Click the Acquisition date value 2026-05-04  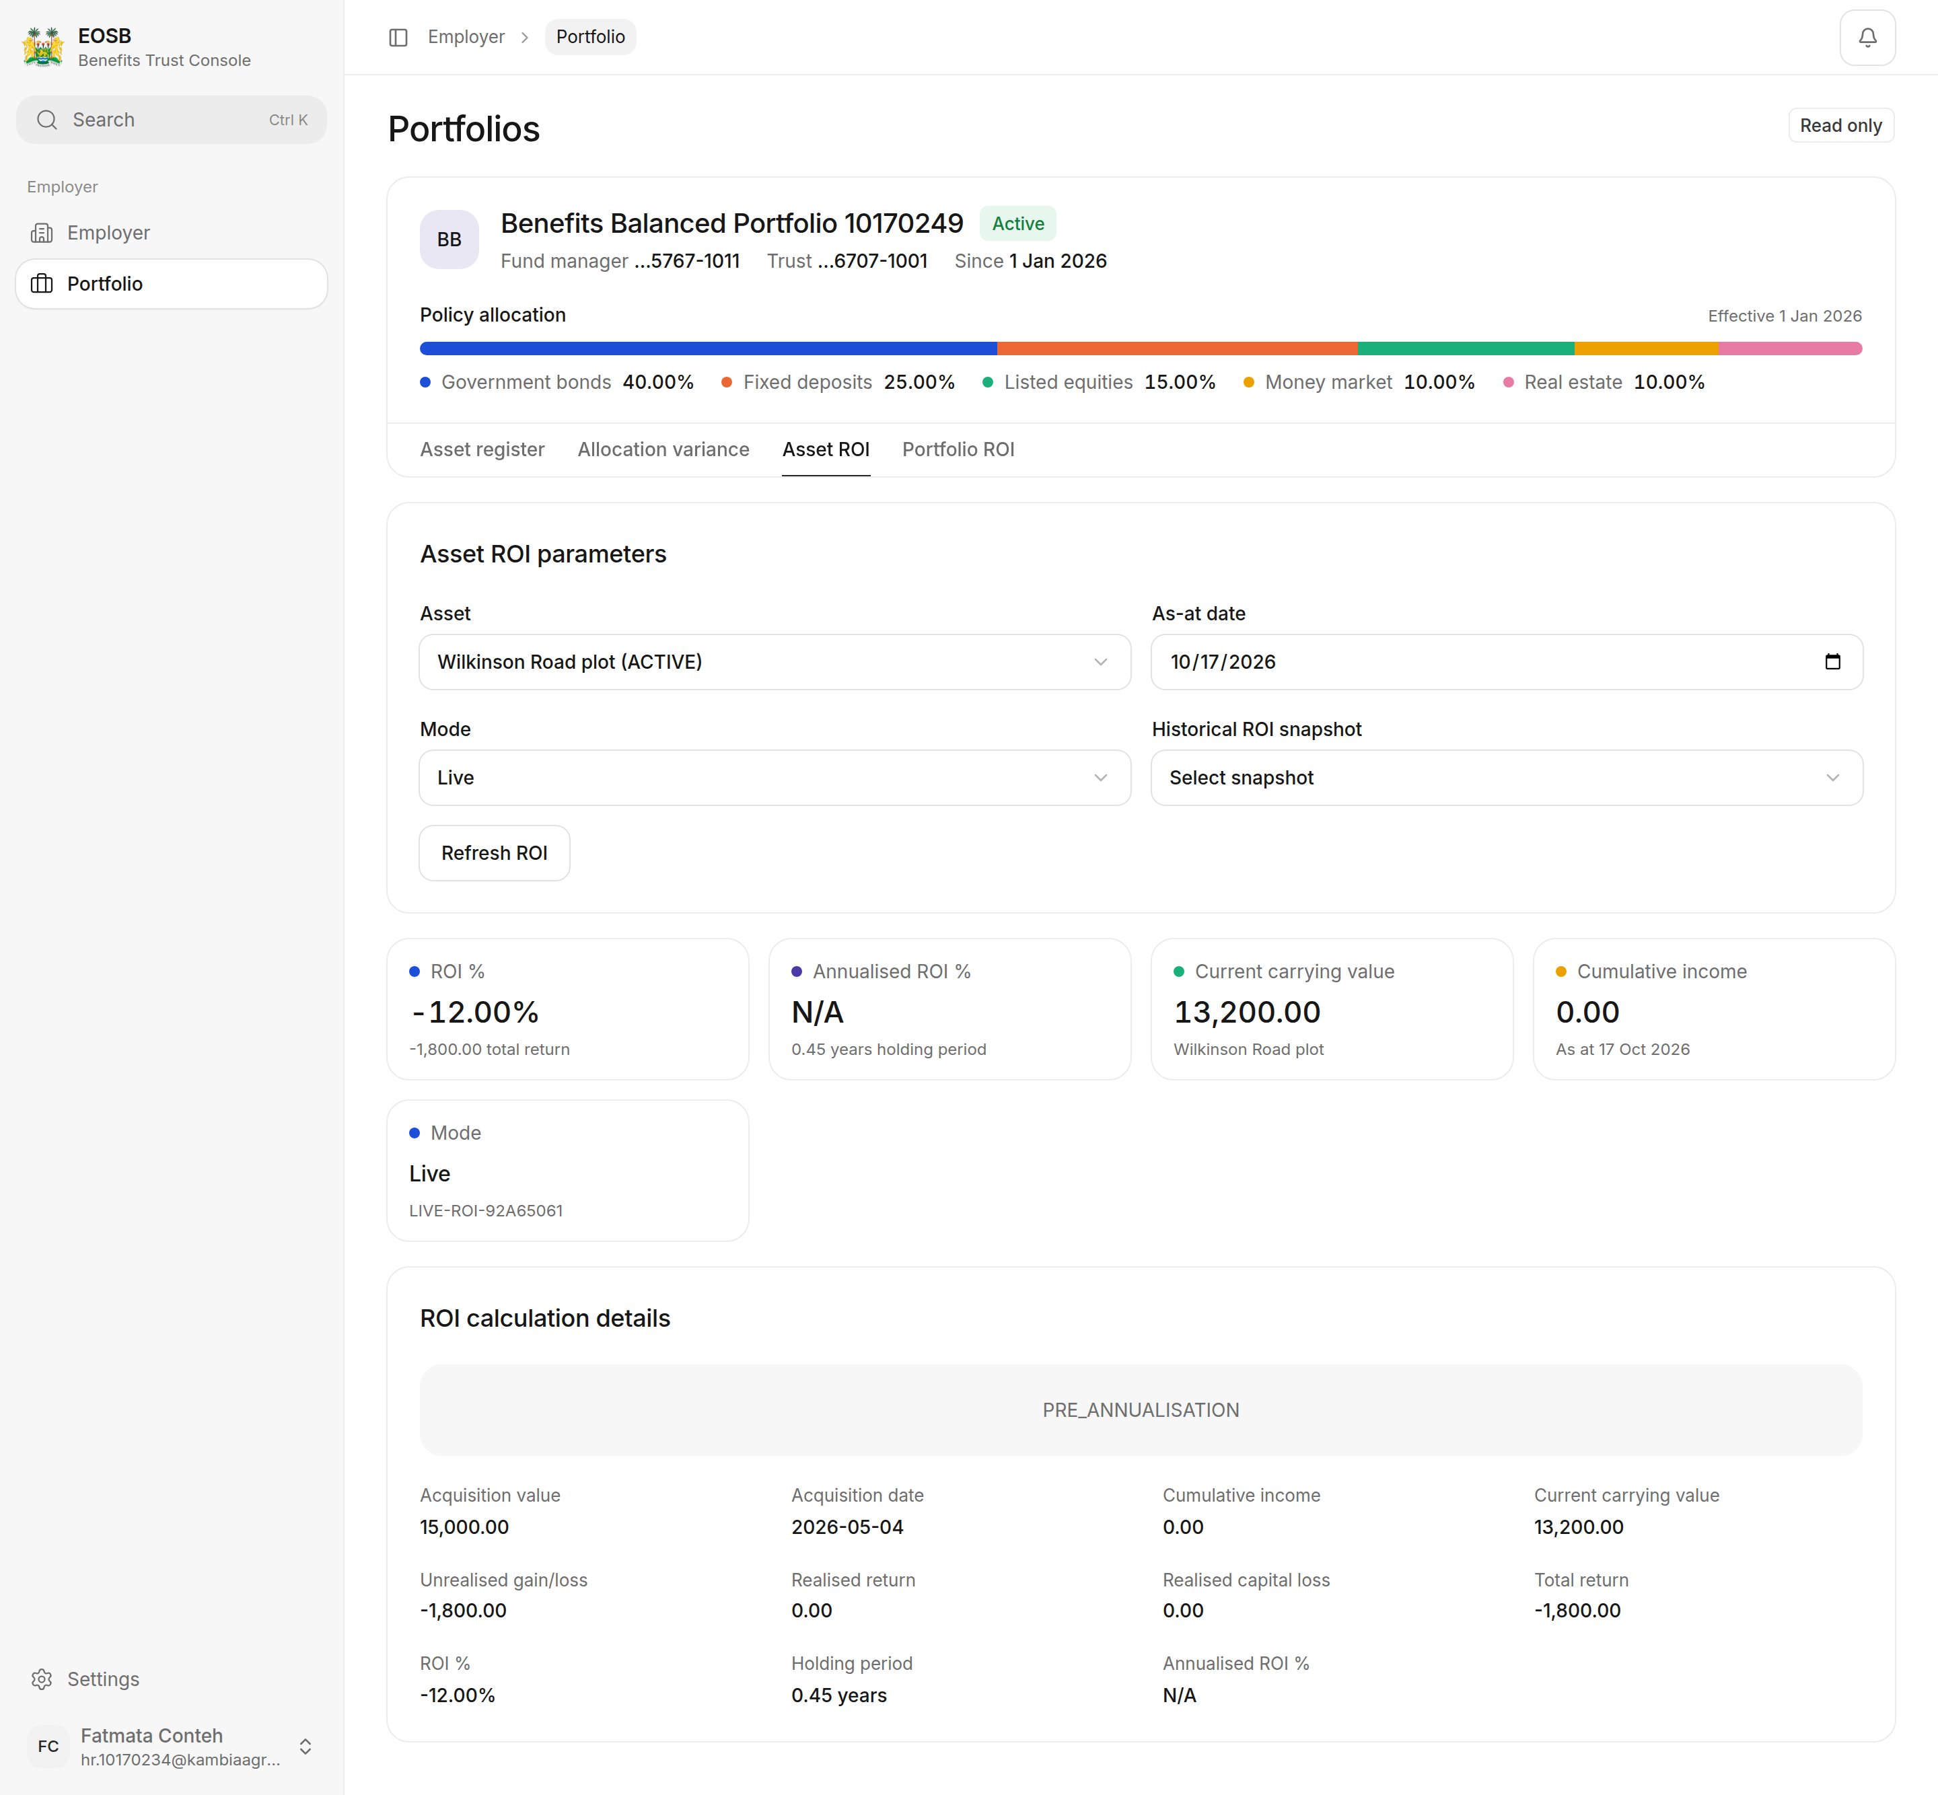coord(847,1527)
